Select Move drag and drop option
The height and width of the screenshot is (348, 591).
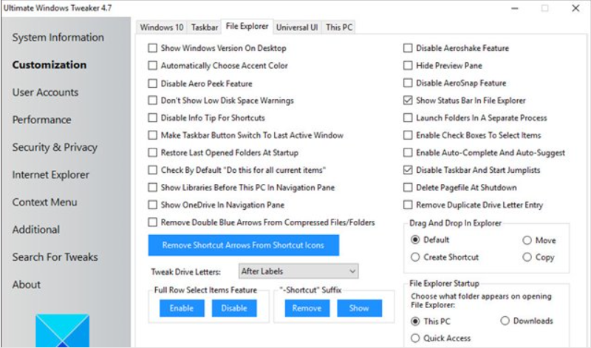click(x=527, y=240)
